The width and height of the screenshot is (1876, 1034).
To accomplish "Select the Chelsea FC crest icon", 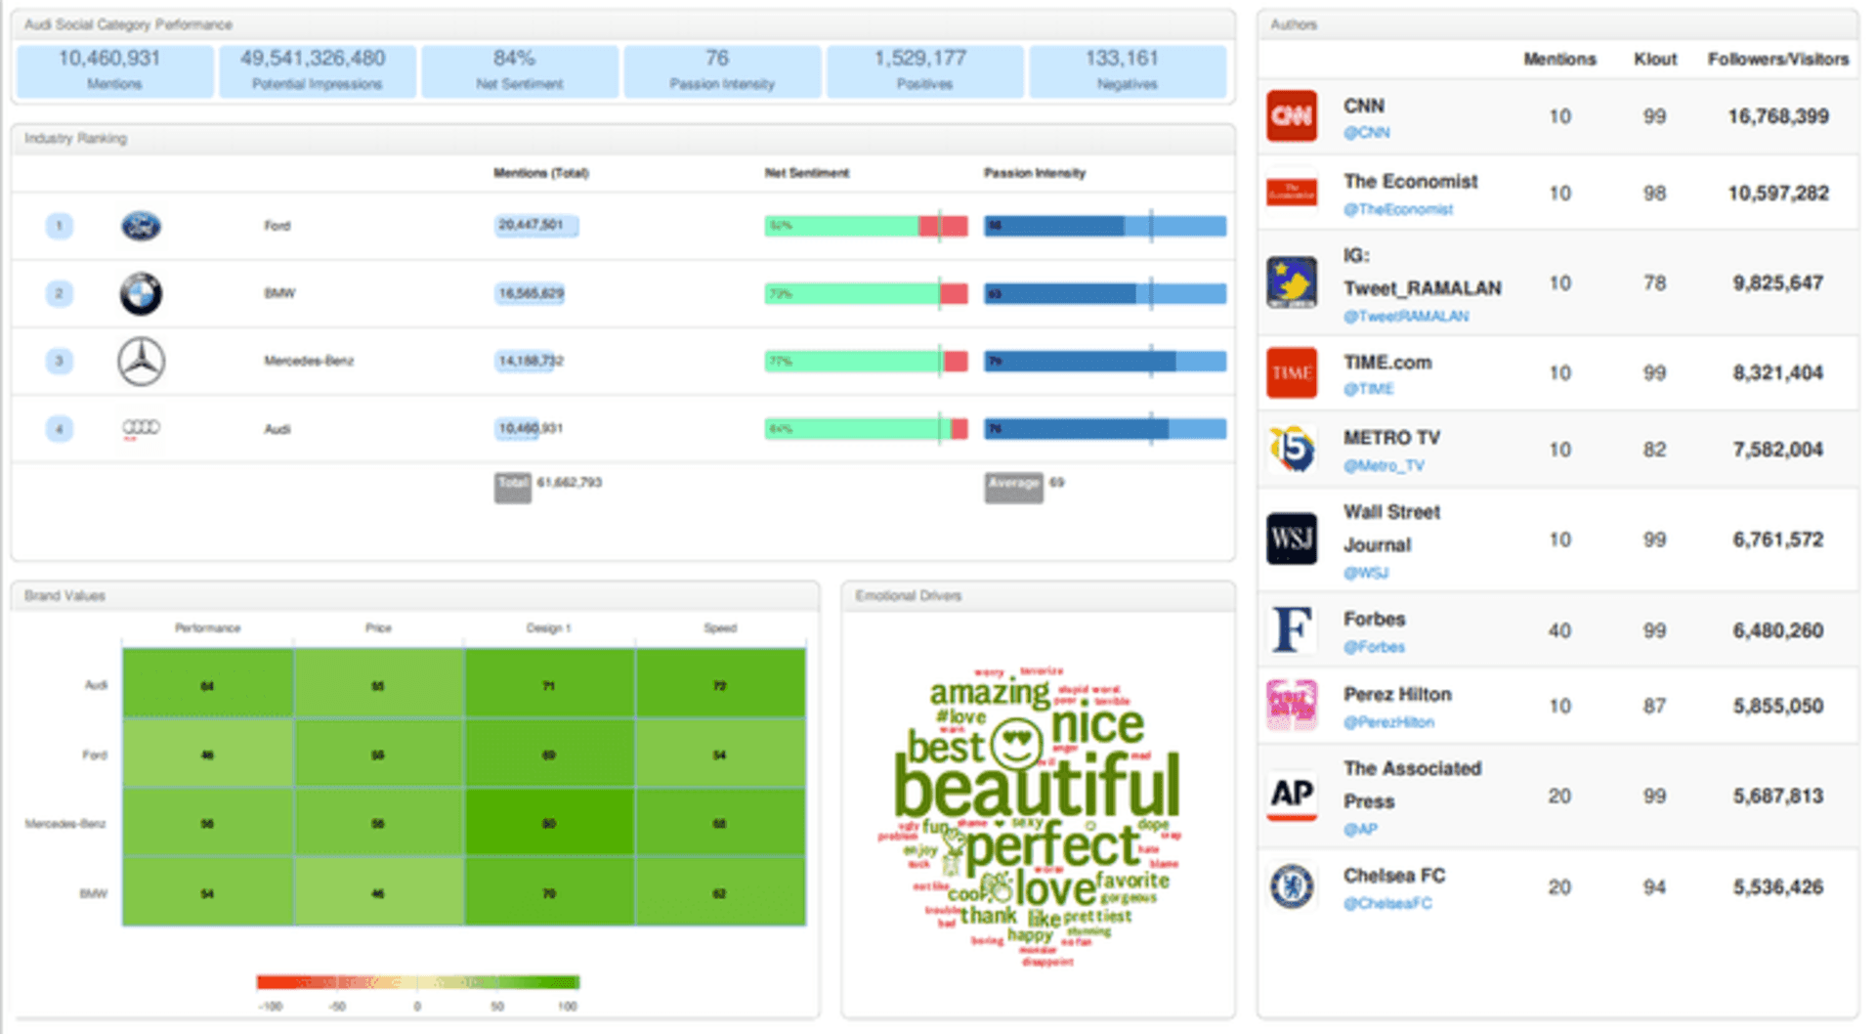I will 1292,885.
